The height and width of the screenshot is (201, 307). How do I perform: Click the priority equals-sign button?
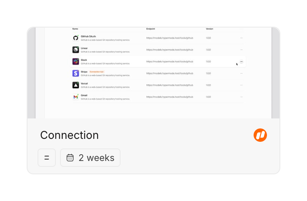47,158
